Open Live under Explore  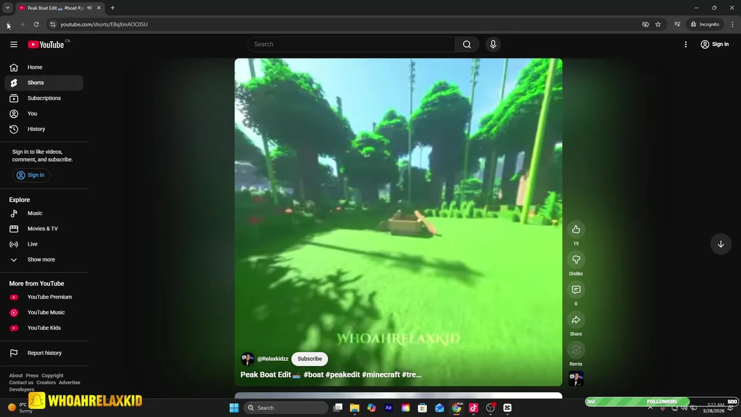click(44, 244)
